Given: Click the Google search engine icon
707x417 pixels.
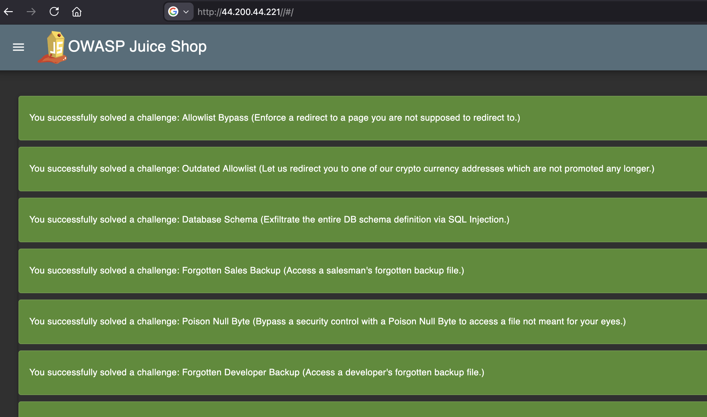Looking at the screenshot, I should pos(173,12).
